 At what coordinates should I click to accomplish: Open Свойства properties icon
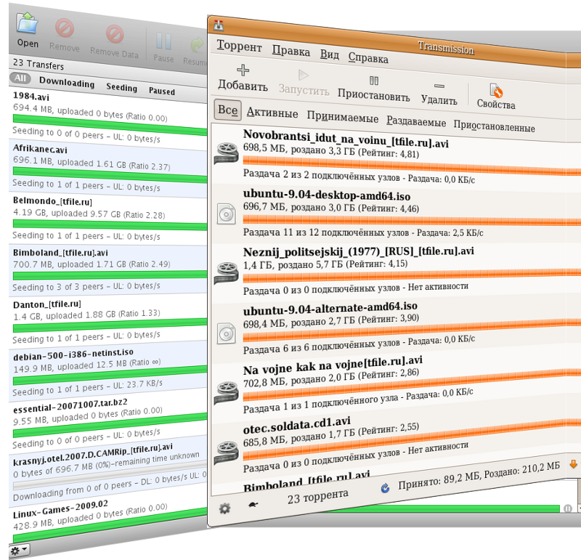coord(495,91)
